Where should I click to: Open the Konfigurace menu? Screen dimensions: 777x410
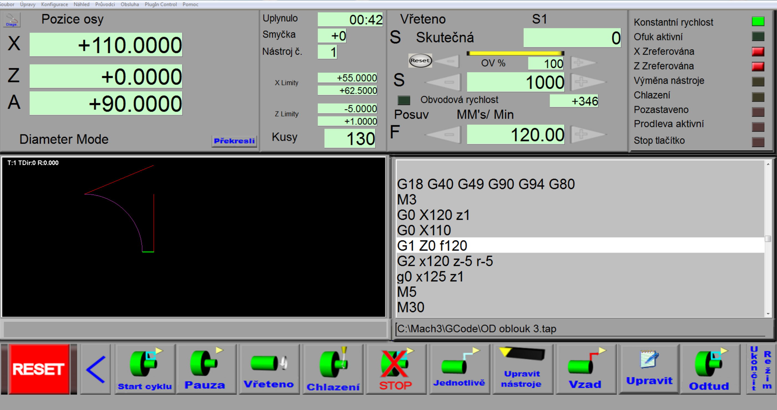pyautogui.click(x=54, y=4)
